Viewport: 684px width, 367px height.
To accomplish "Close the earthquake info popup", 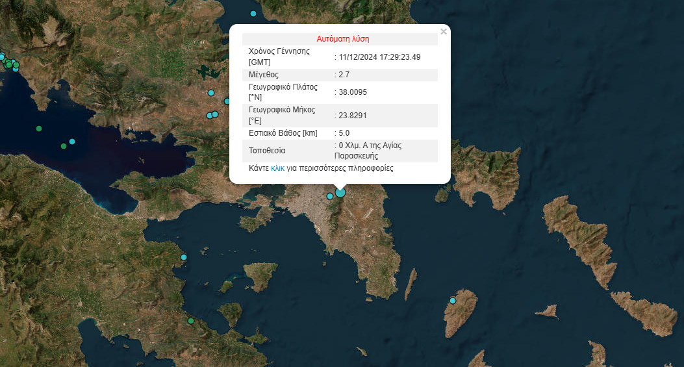I will 444,31.
